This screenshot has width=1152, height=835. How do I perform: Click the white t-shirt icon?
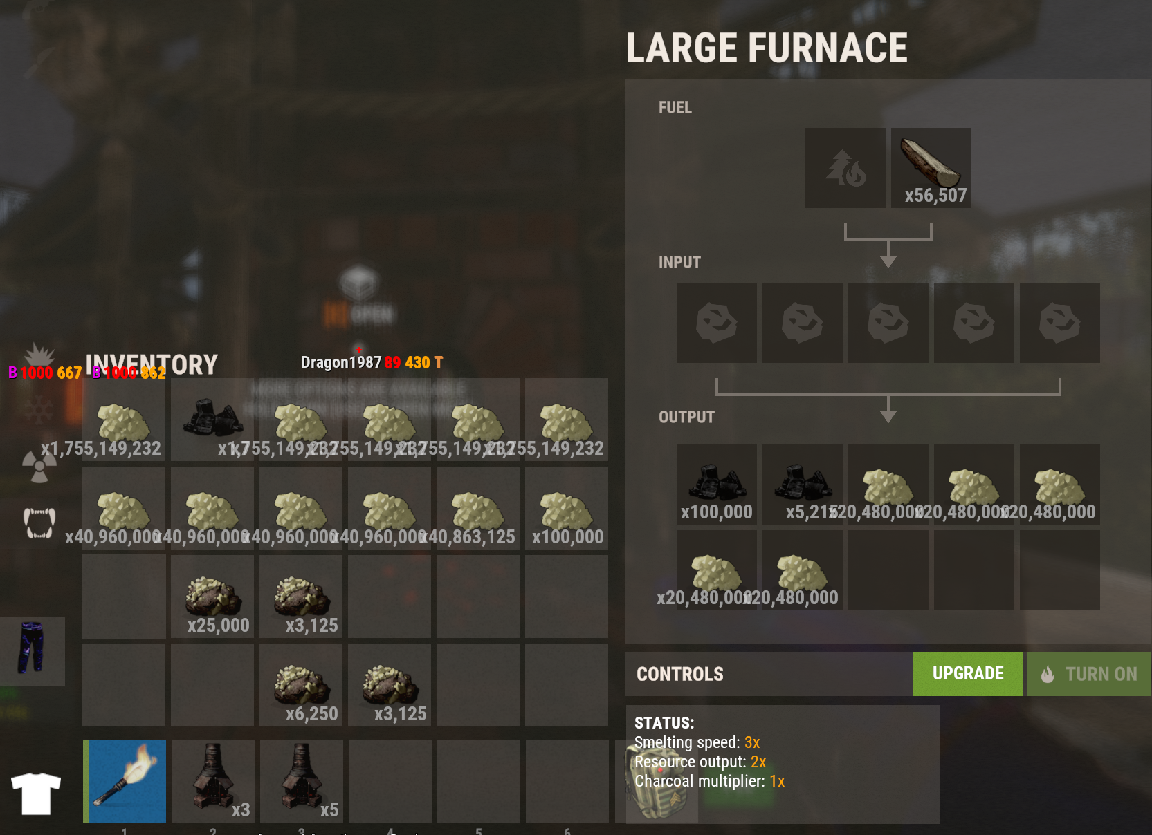(36, 793)
